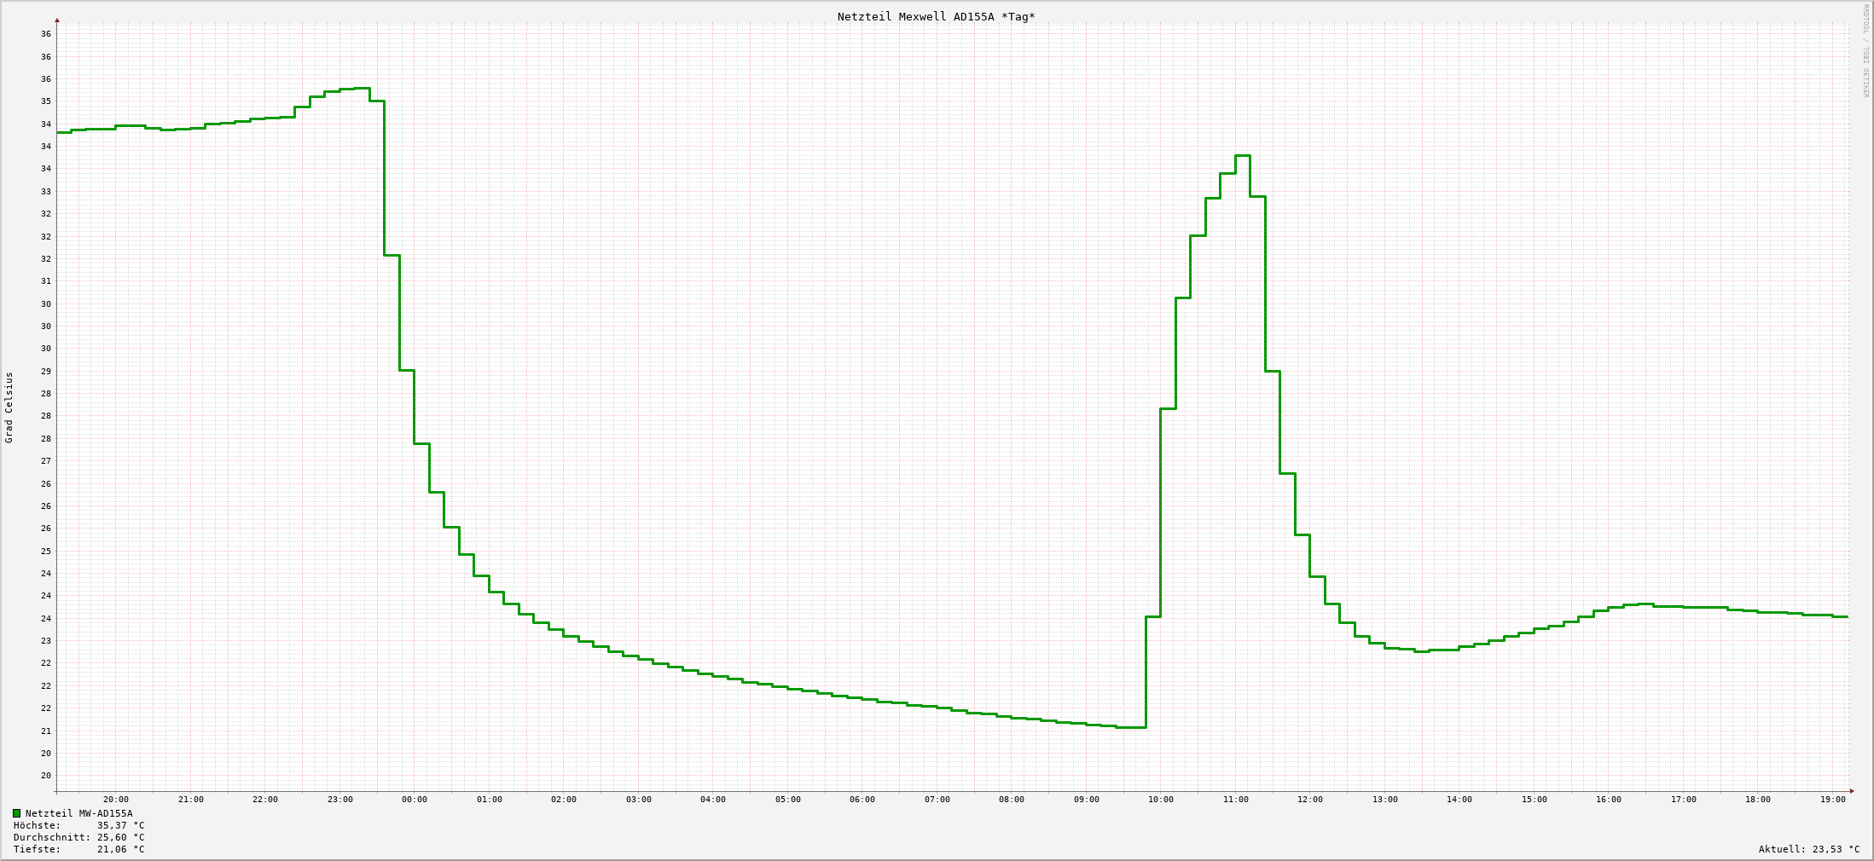Click the 11:00 peak of the green curve
This screenshot has width=1874, height=861.
pos(1243,156)
